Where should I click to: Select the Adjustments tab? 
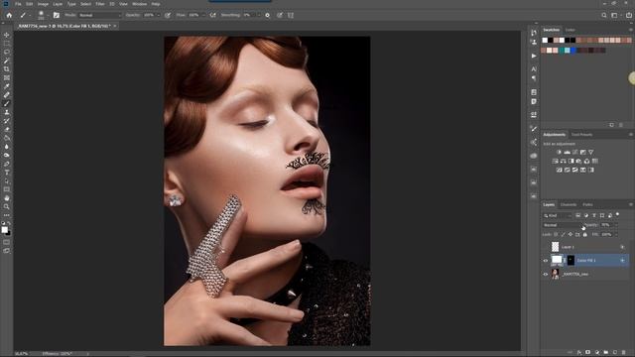click(555, 135)
